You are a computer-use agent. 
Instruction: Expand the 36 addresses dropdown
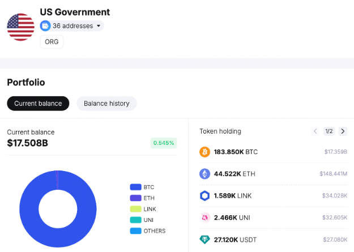pos(72,25)
